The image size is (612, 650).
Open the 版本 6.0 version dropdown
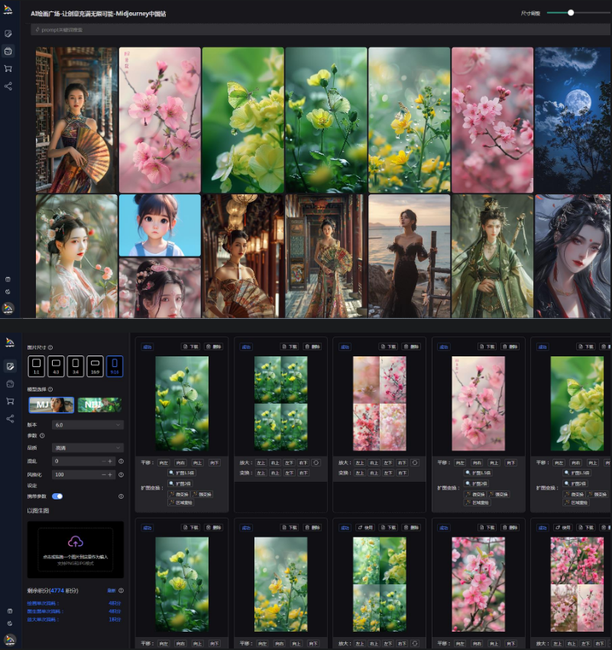pyautogui.click(x=87, y=424)
